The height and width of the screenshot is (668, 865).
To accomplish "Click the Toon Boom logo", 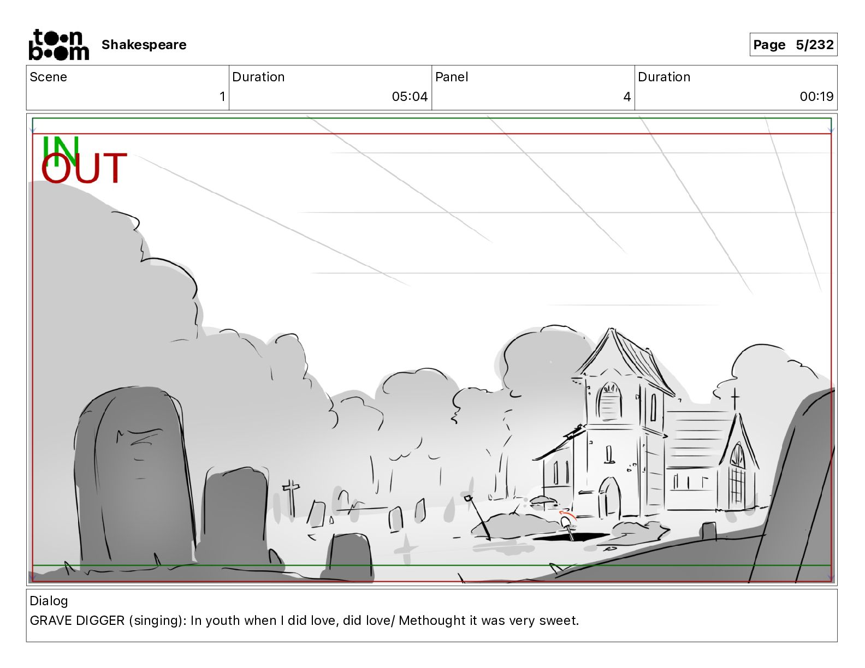I will (58, 45).
